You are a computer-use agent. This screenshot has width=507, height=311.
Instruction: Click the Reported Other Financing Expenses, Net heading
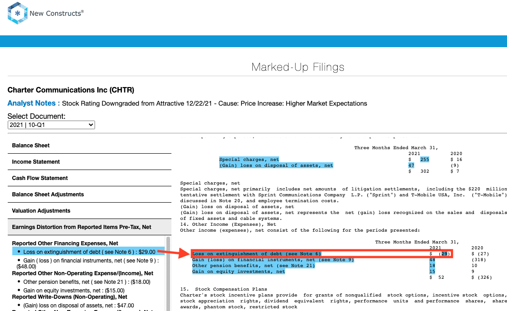(65, 243)
